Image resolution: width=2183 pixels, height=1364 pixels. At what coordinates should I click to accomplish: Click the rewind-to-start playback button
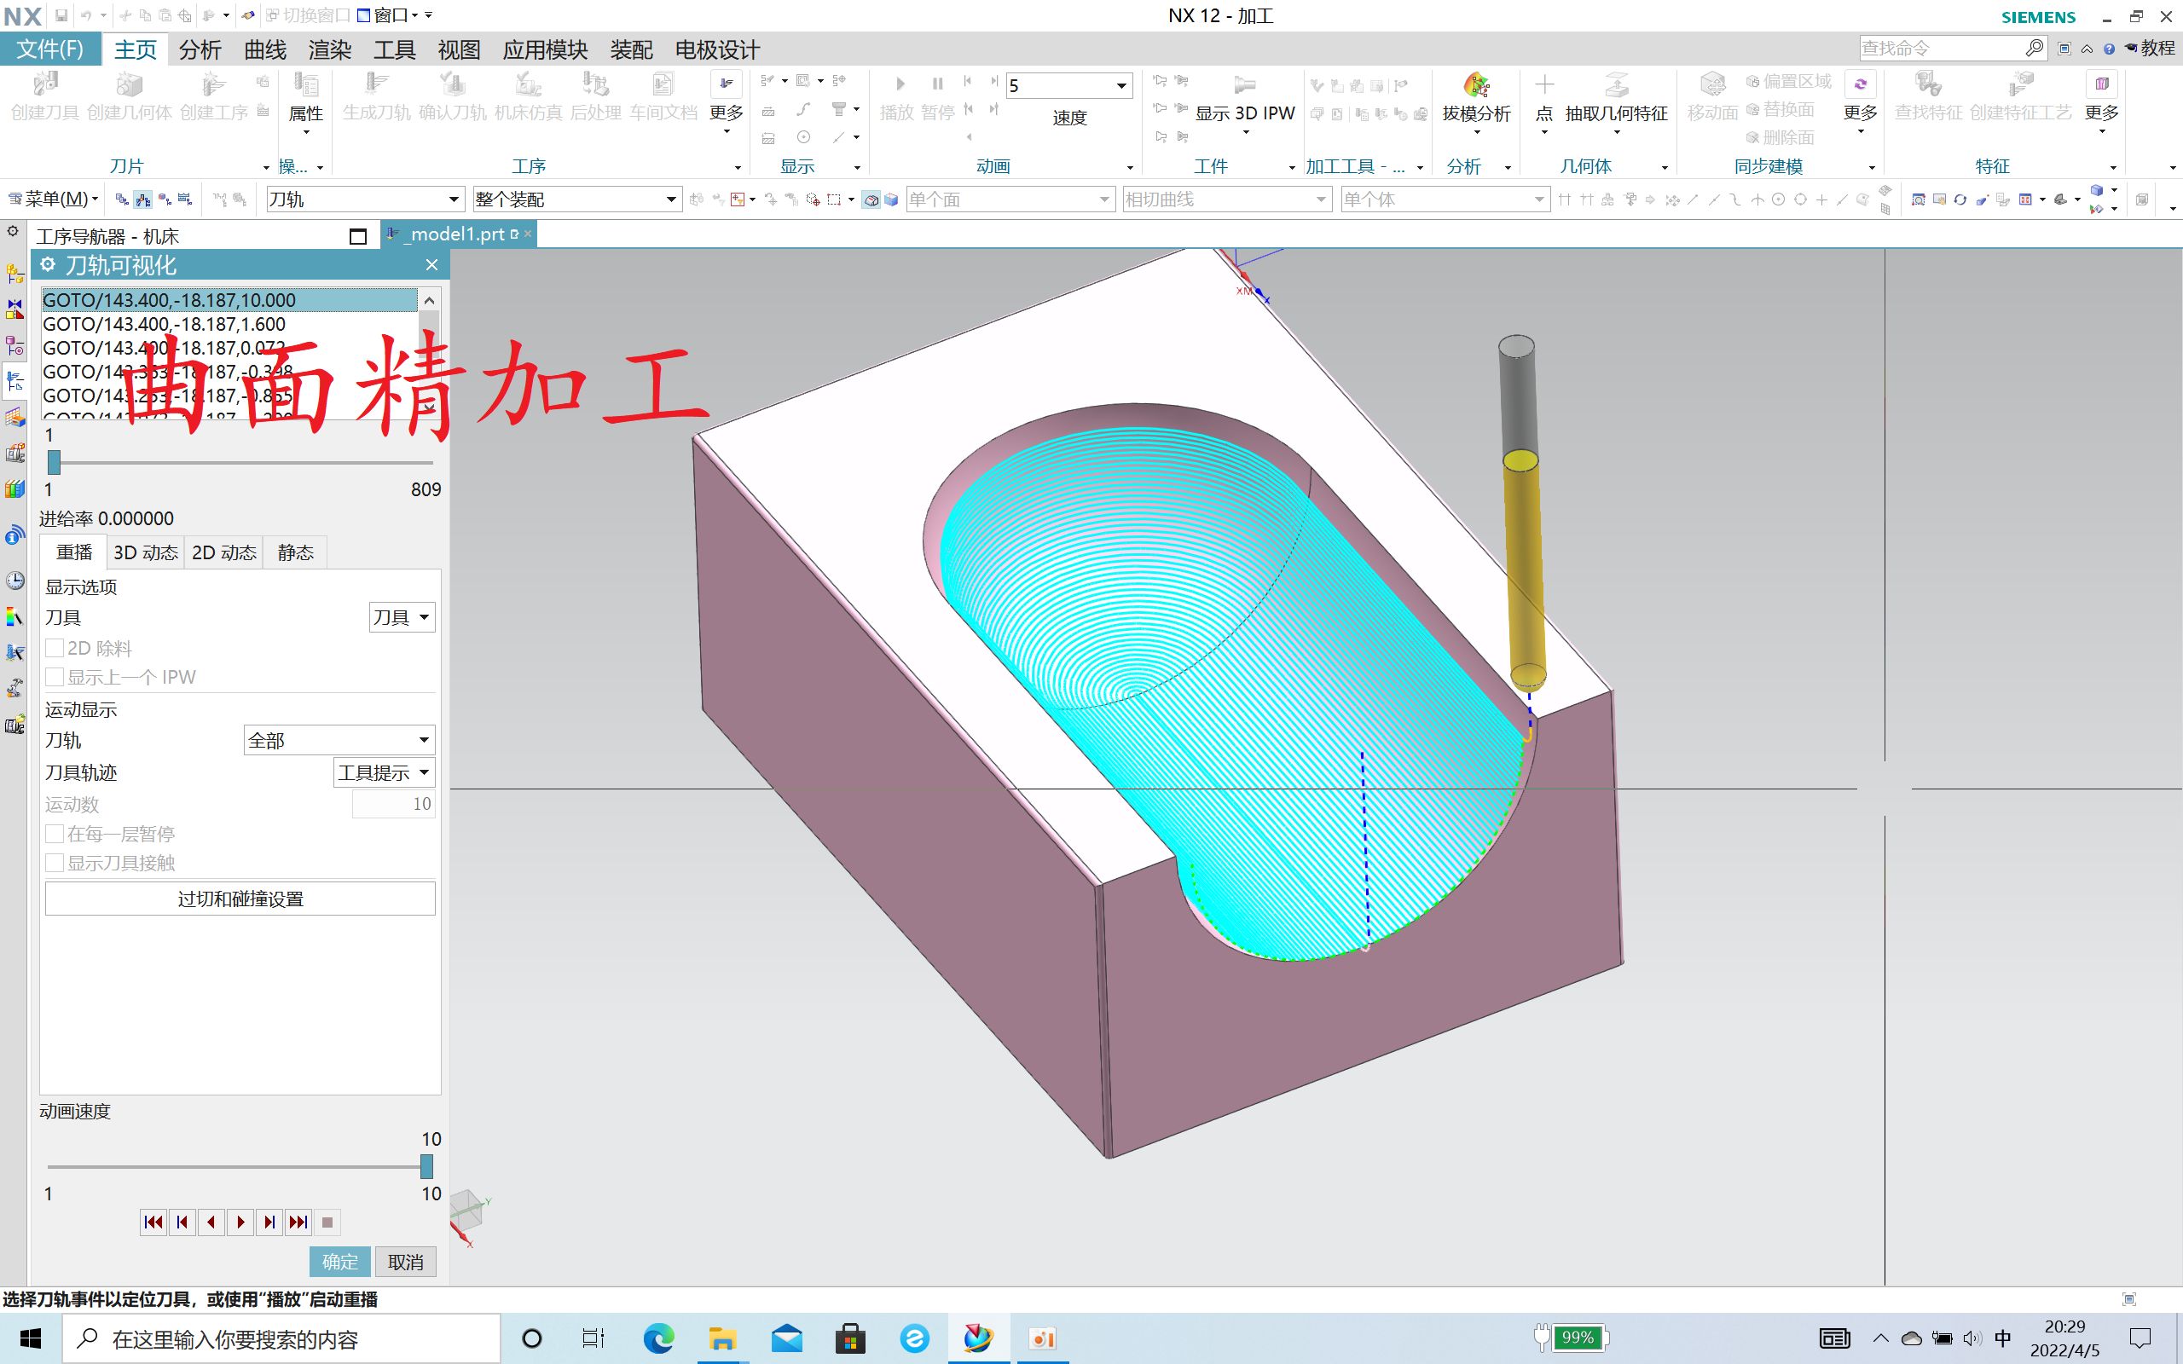click(153, 1222)
